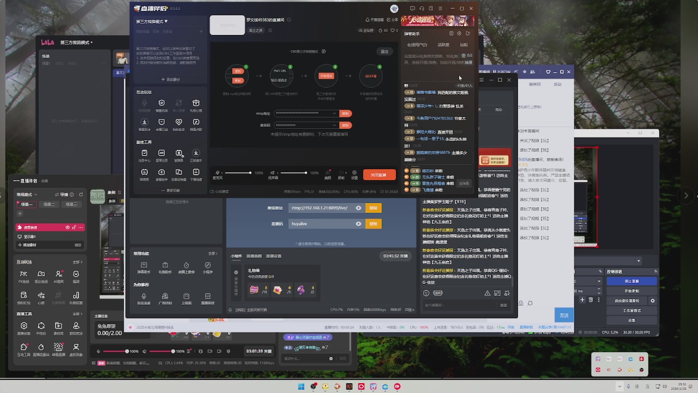
Task: Click 开始录制 in OBS controls
Action: point(631,291)
